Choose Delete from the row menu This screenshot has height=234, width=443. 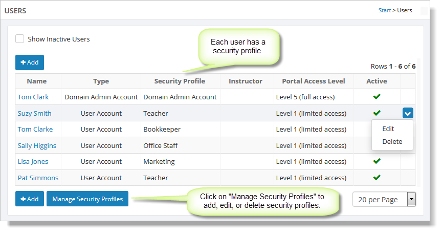[392, 141]
